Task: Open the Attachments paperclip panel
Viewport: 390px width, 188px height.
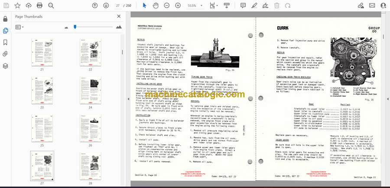Action: pos(6,54)
